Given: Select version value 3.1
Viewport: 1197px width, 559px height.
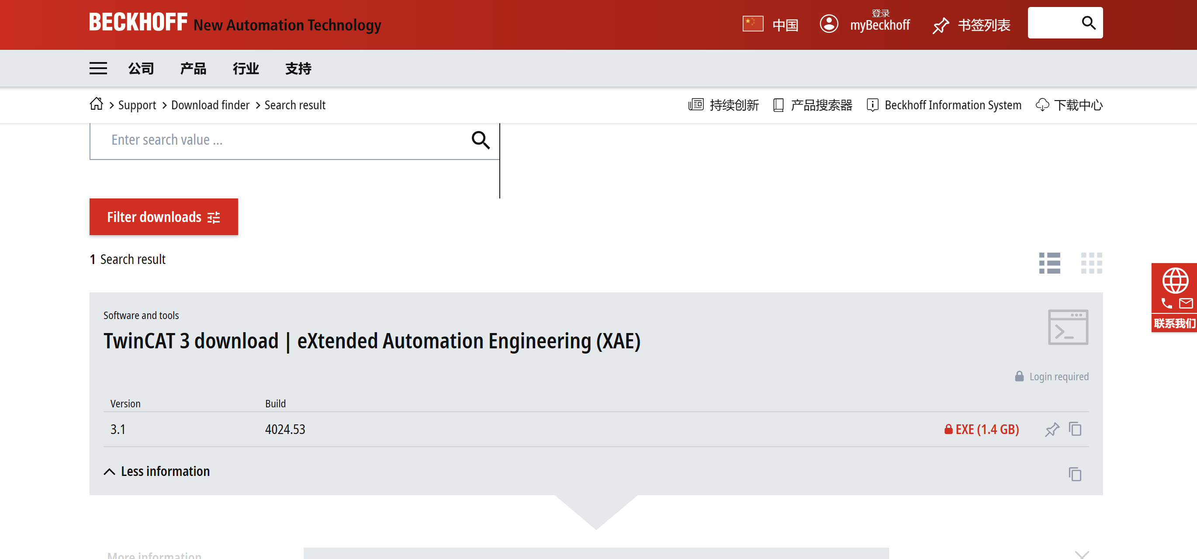Looking at the screenshot, I should [118, 429].
